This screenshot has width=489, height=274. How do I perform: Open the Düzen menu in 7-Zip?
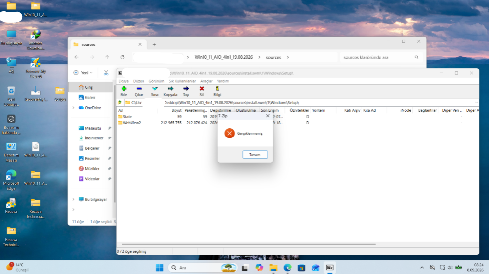tap(139, 81)
